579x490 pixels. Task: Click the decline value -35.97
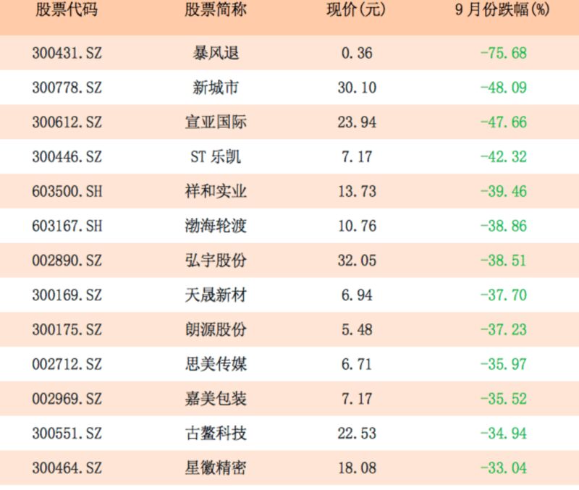coord(503,365)
